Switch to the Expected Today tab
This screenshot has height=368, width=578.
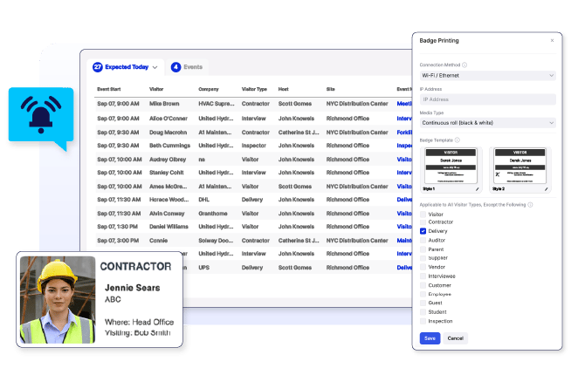click(127, 67)
